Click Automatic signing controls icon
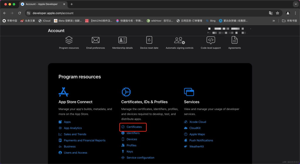This screenshot has height=164, width=300. point(179,40)
